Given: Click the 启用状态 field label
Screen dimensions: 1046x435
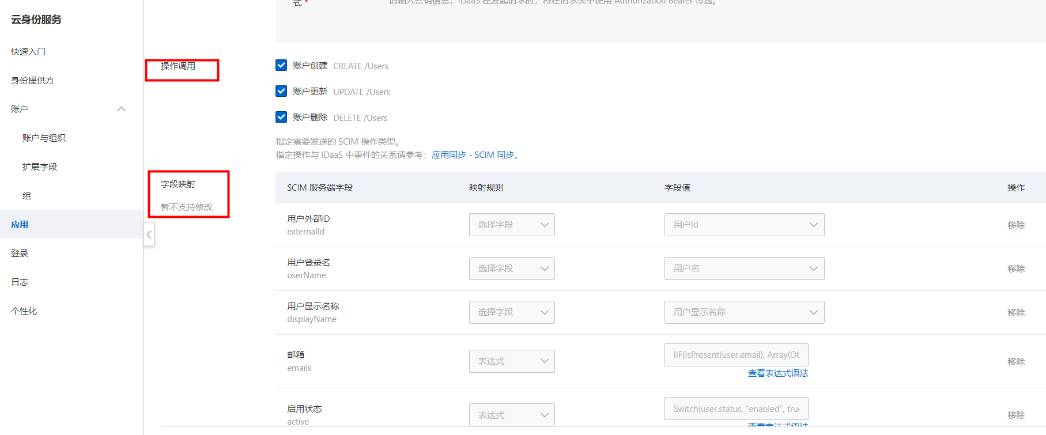Looking at the screenshot, I should pos(304,408).
